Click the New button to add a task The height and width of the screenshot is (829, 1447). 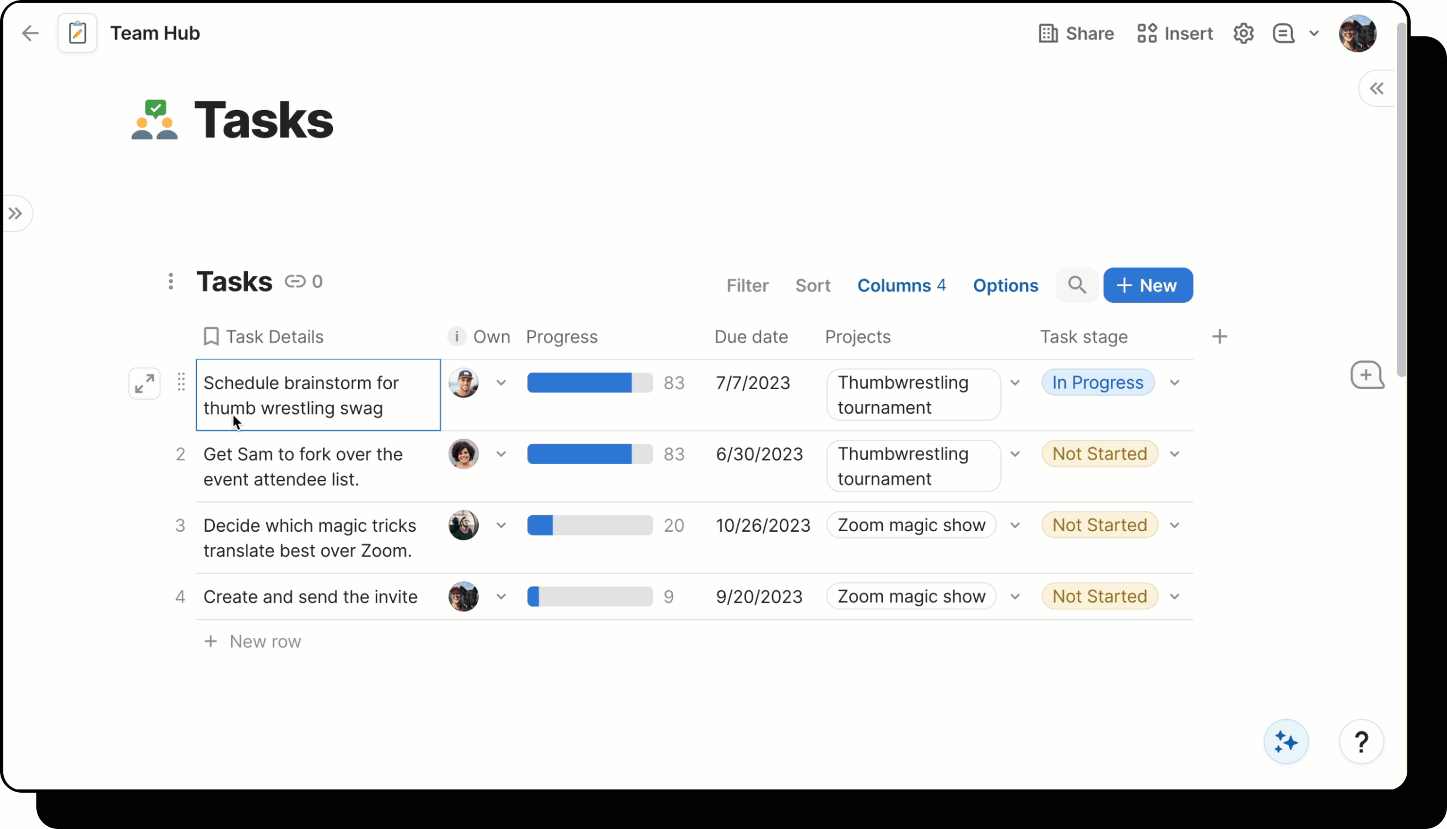coord(1147,285)
